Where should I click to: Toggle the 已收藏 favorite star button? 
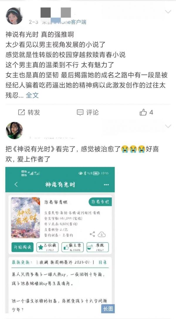pos(48,247)
